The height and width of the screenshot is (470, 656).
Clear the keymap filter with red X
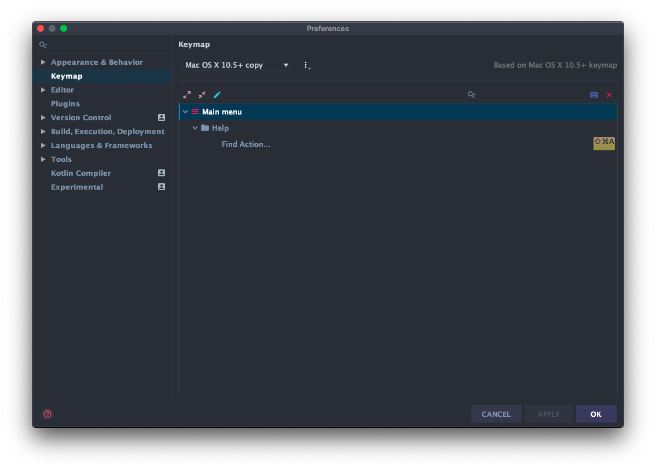pos(609,95)
